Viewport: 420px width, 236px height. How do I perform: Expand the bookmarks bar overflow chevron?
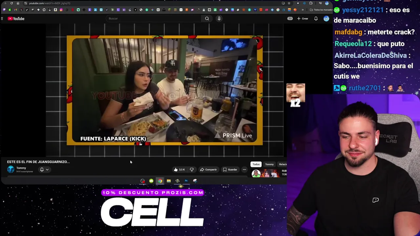303,10
